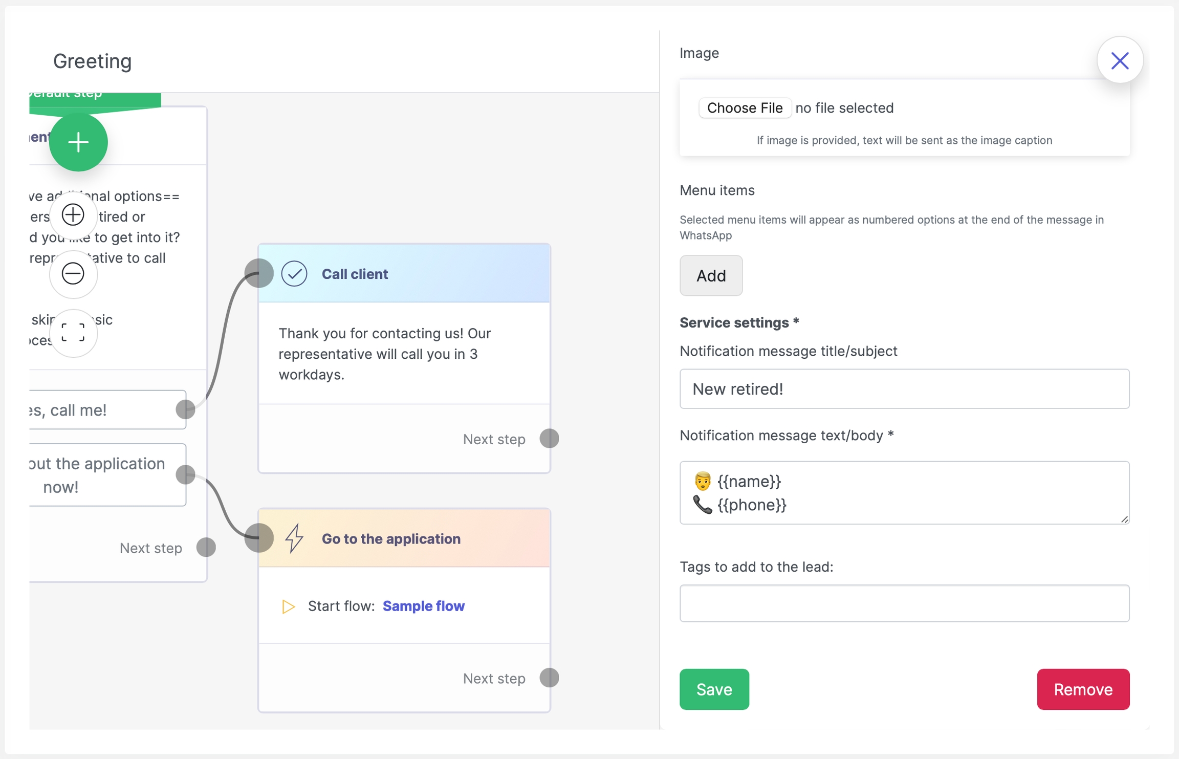Viewport: 1179px width, 759px height.
Task: Click the Choose File button
Action: coord(744,108)
